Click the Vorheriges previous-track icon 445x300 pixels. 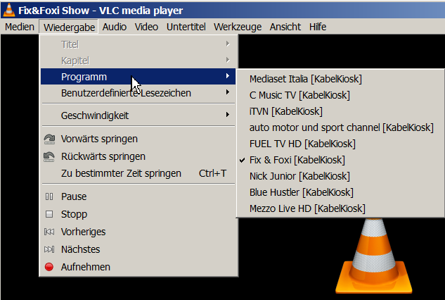(x=49, y=232)
